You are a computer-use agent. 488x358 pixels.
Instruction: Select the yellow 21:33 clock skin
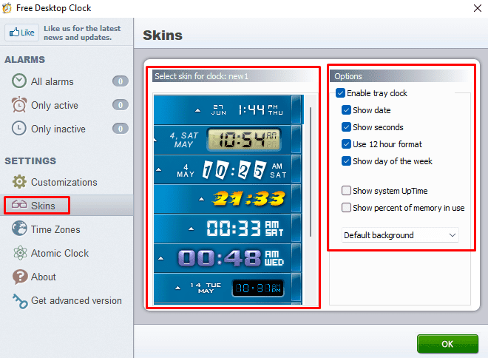228,199
